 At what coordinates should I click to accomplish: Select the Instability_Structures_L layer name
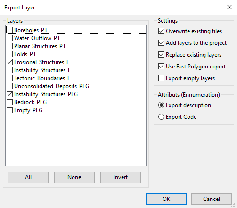(42, 70)
